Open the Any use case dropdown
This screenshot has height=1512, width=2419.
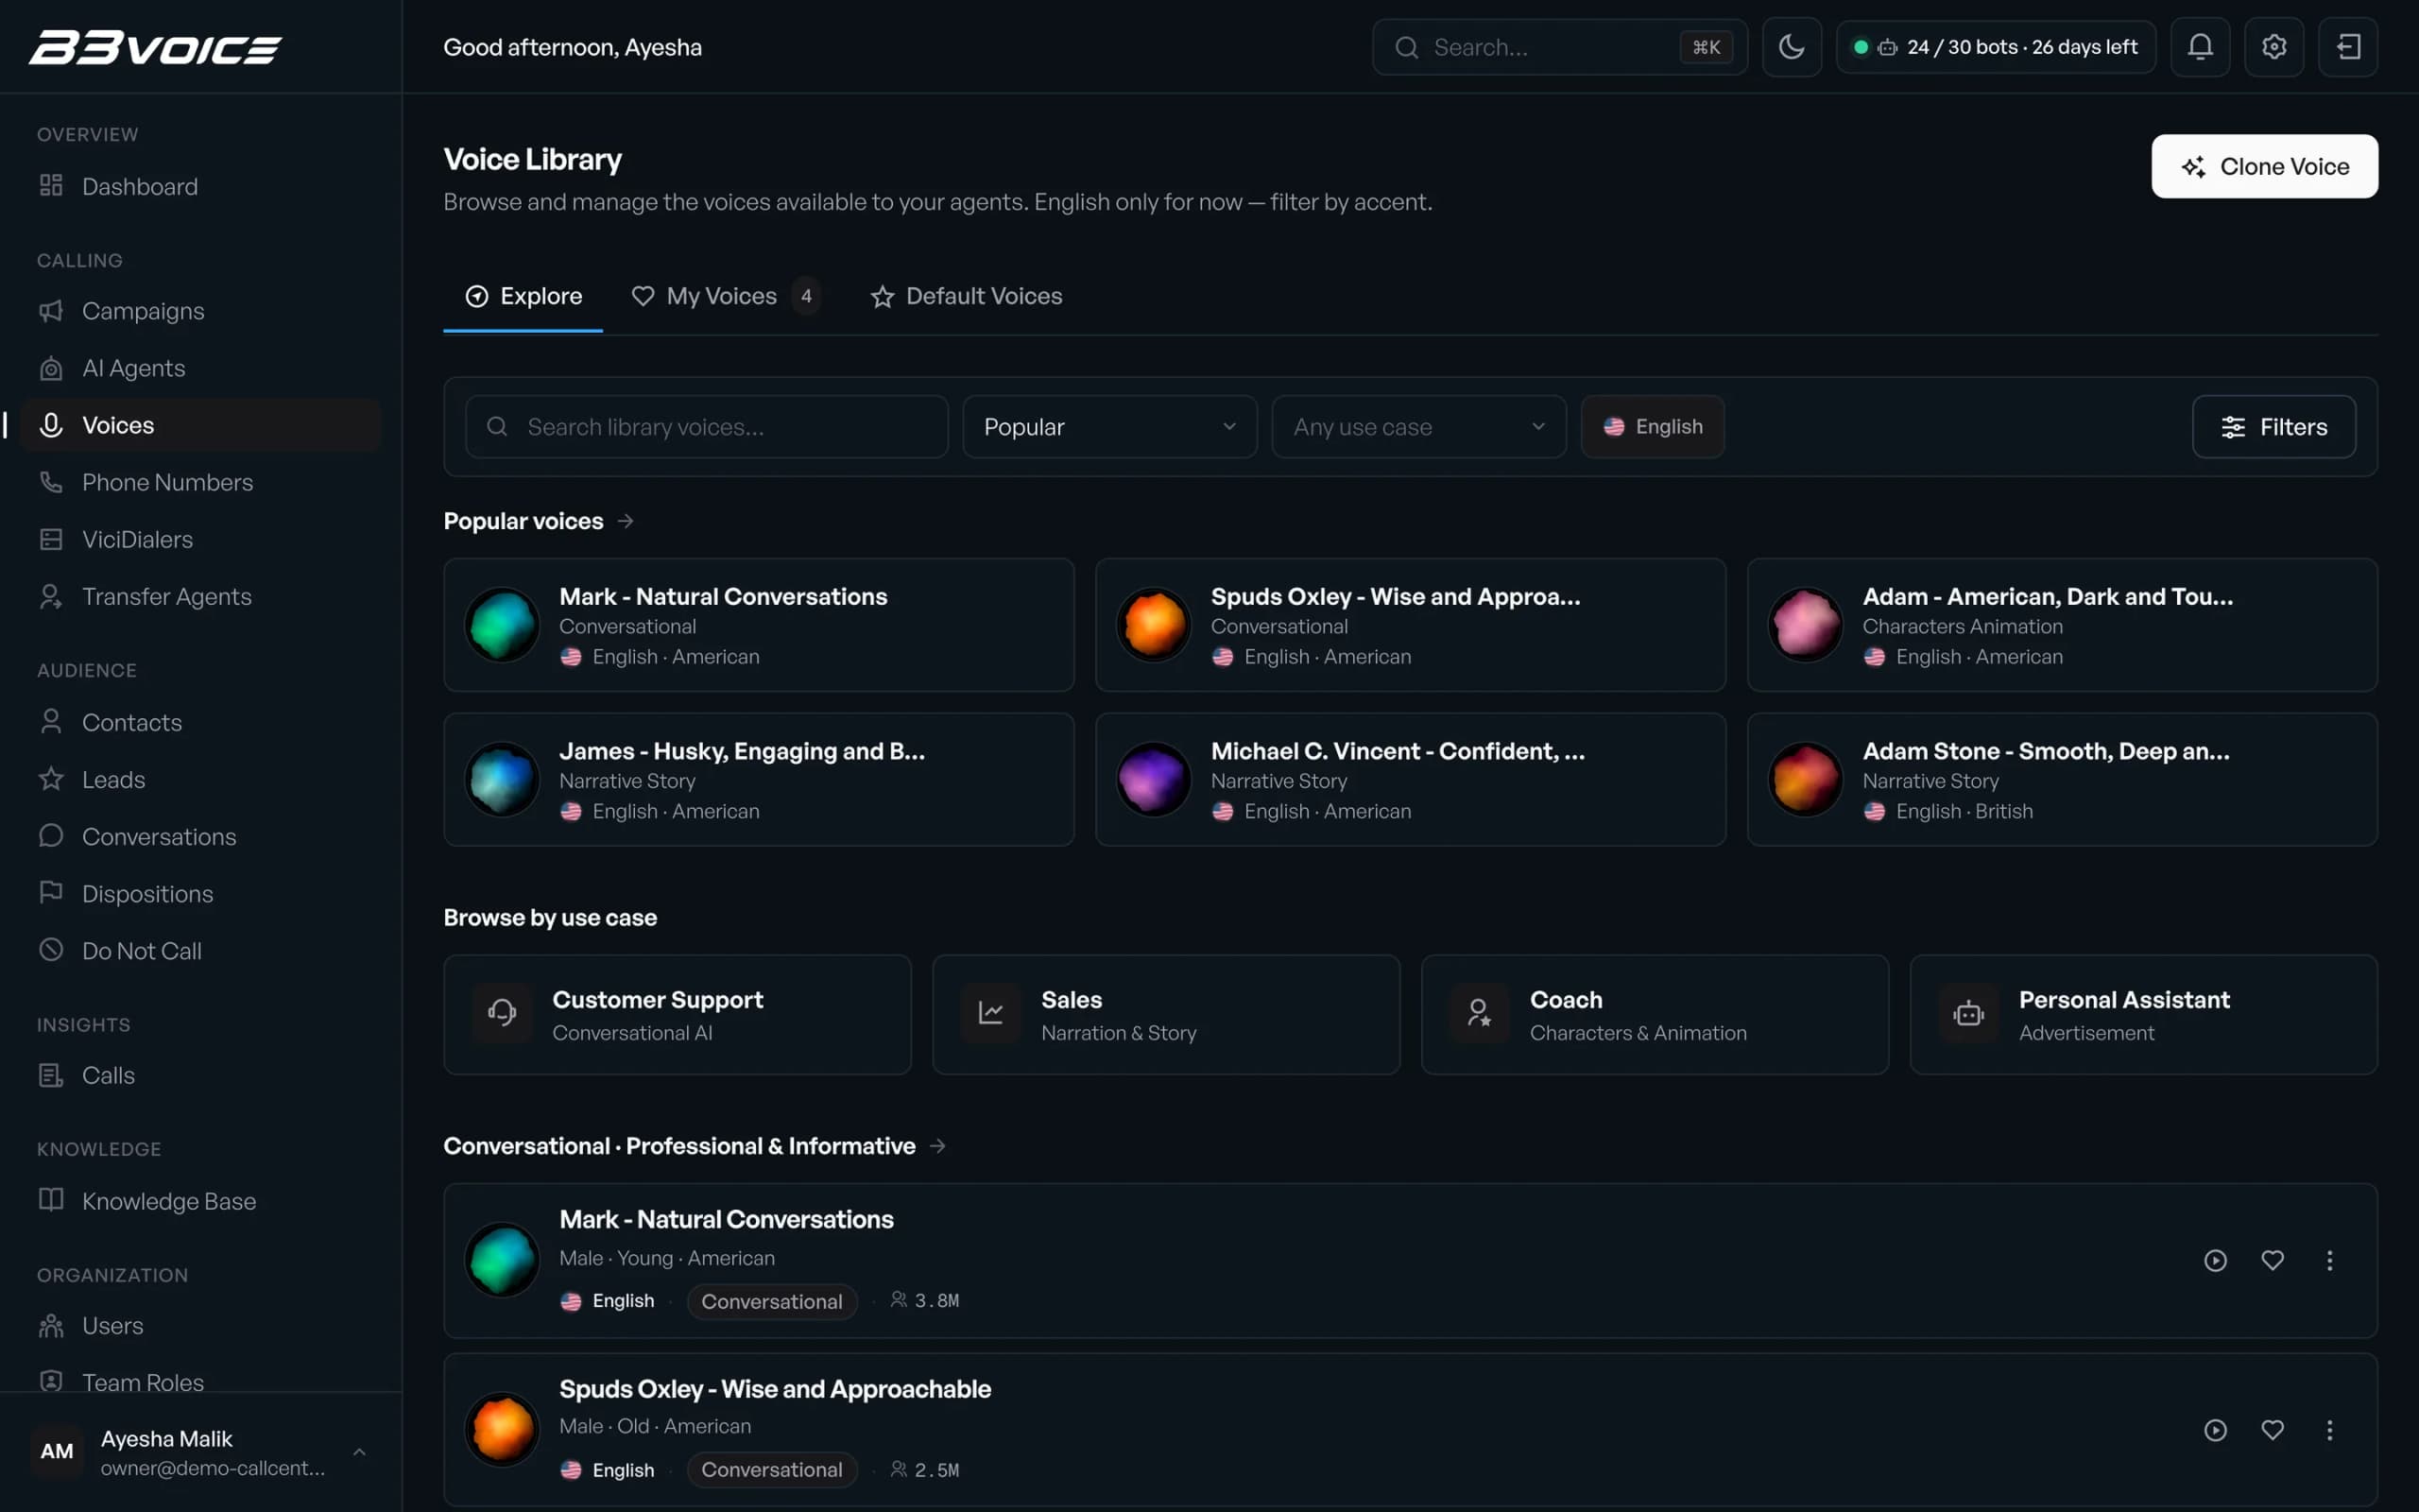coord(1418,427)
